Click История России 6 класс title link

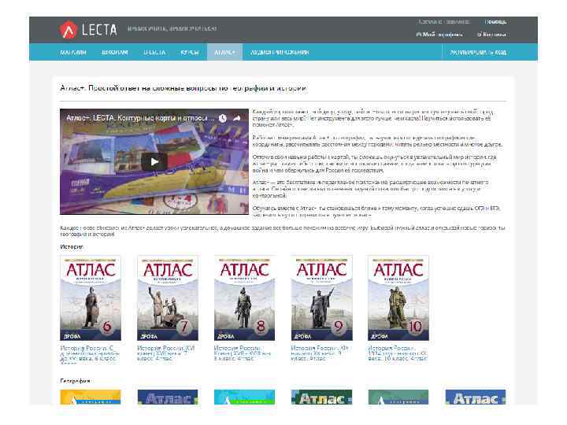(90, 354)
